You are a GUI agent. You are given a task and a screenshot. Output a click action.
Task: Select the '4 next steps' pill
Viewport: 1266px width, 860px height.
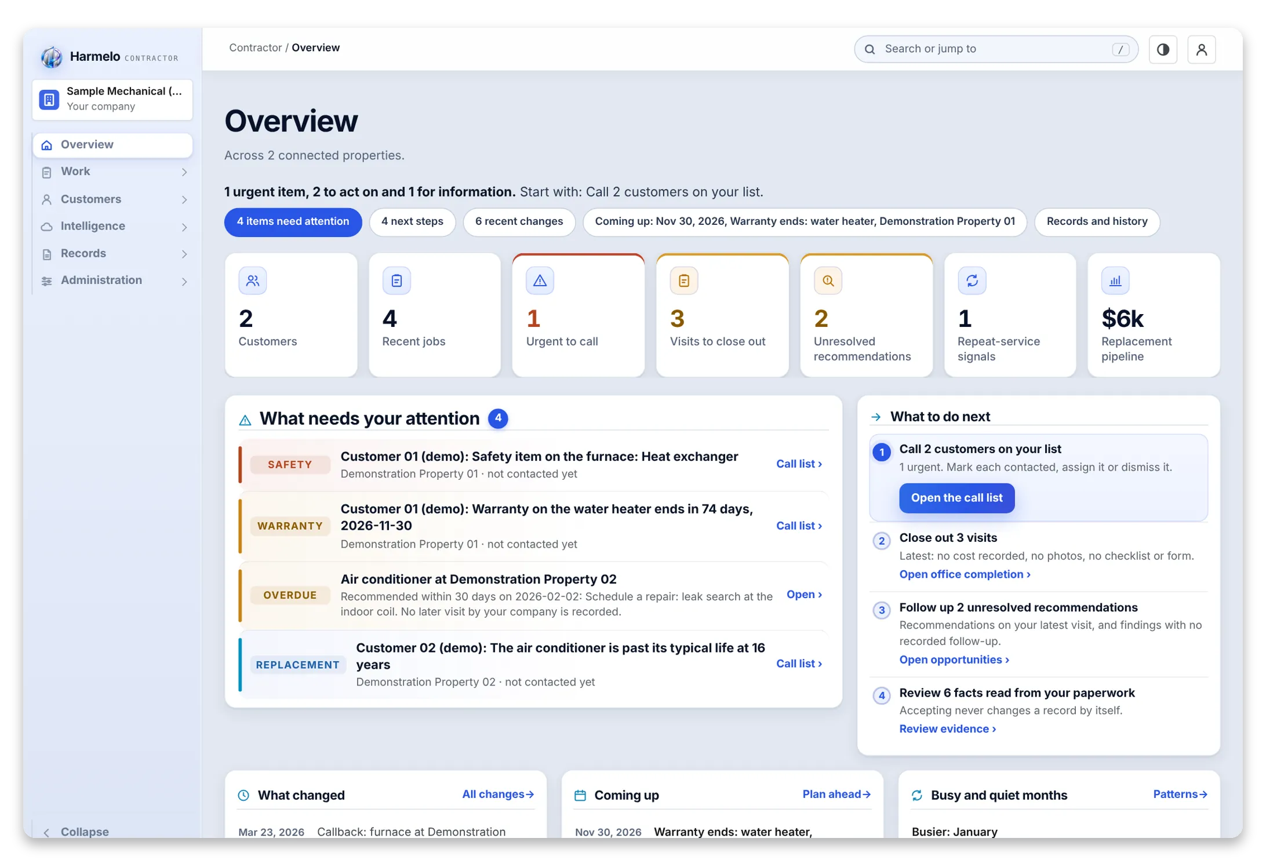click(x=412, y=222)
